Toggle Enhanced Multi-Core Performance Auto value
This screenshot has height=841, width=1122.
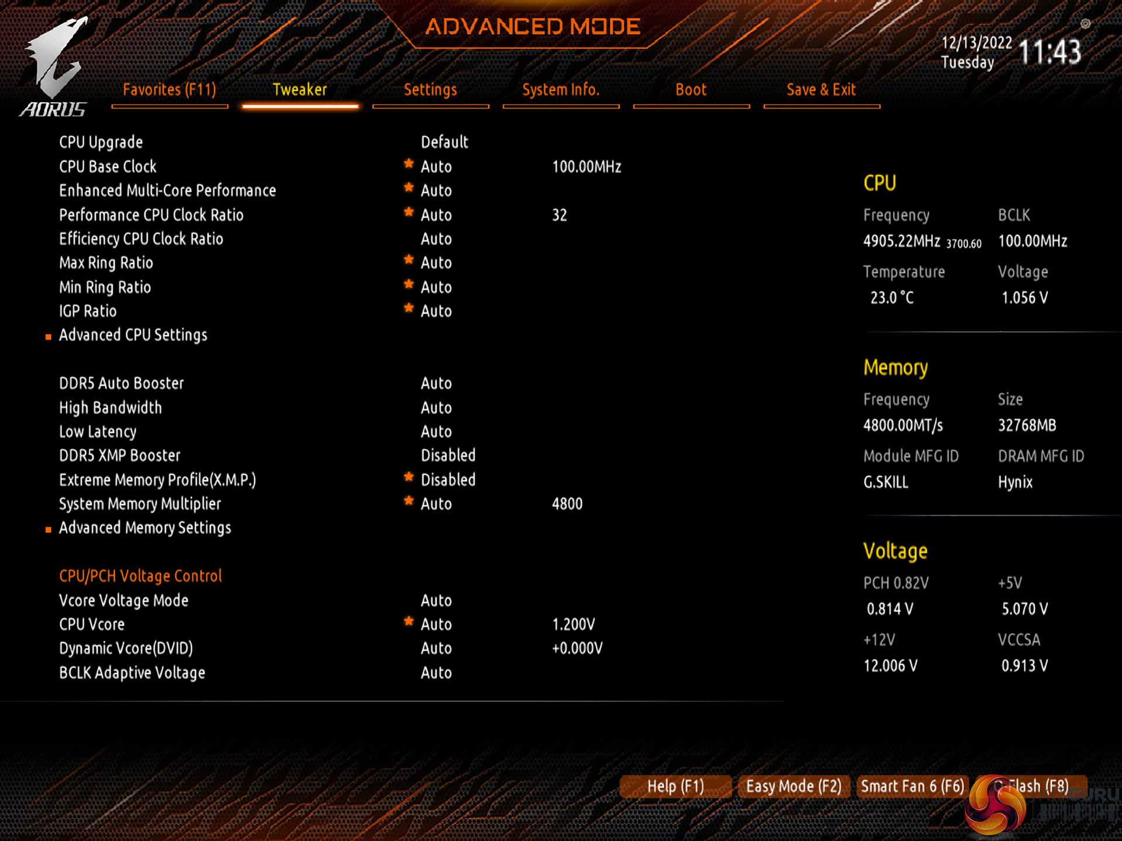[x=436, y=191]
